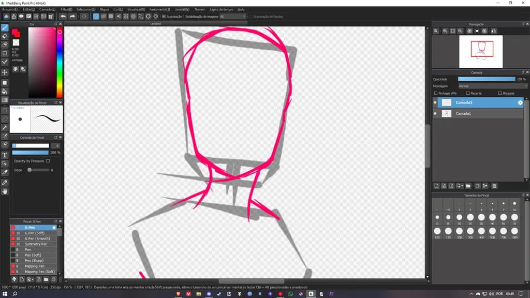
Task: Click the new folder layer icon
Action: tap(468, 186)
